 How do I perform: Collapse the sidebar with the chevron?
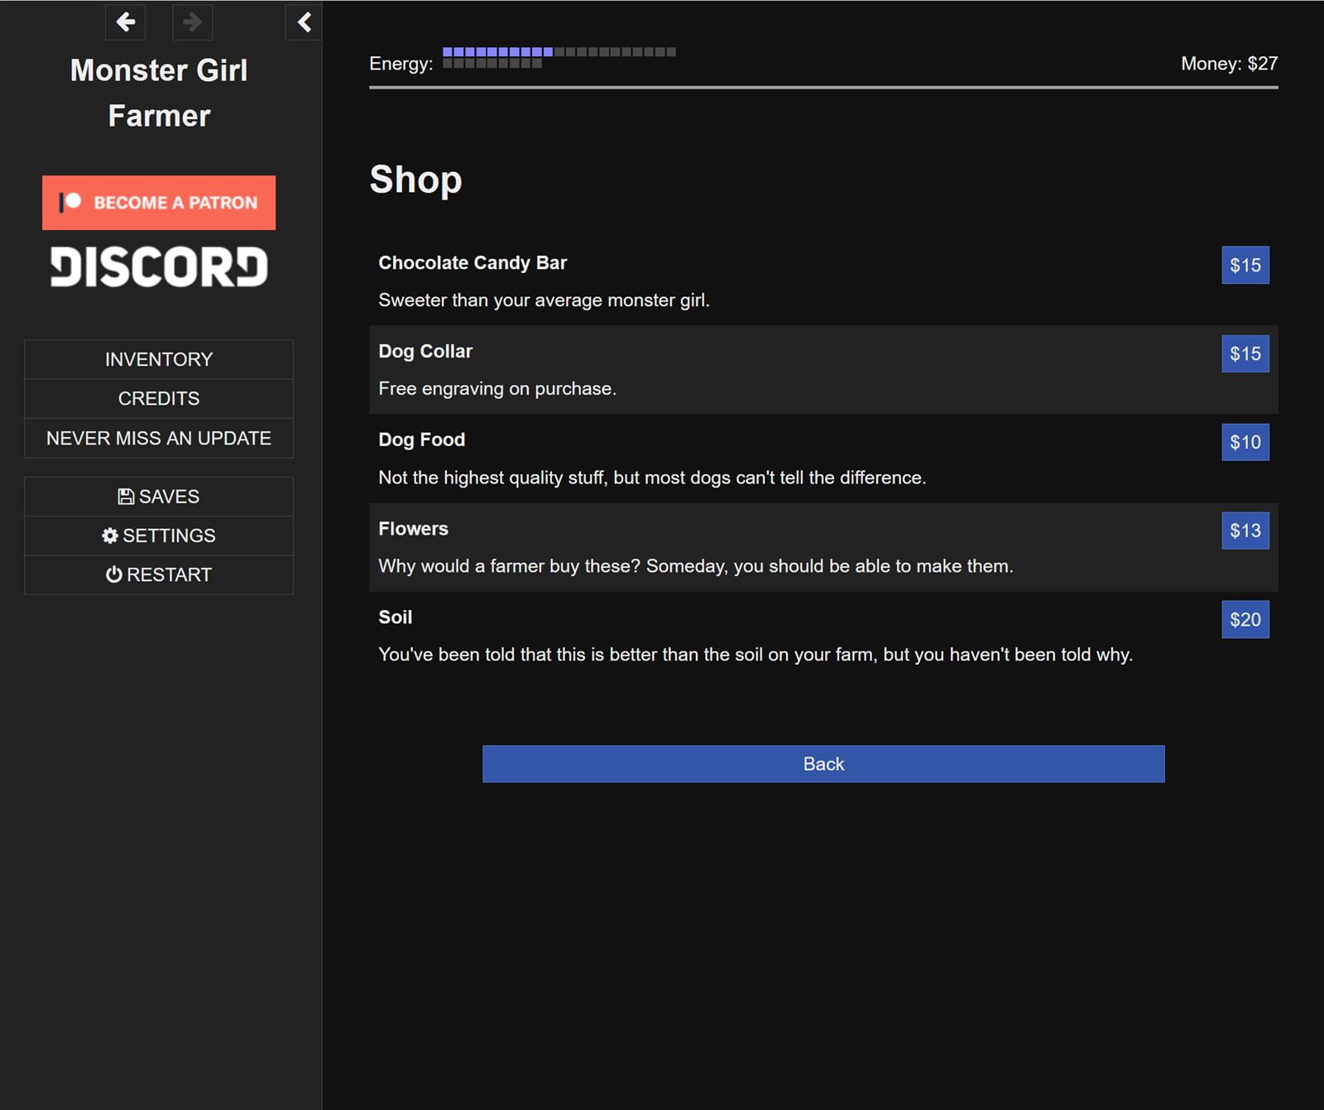click(303, 23)
